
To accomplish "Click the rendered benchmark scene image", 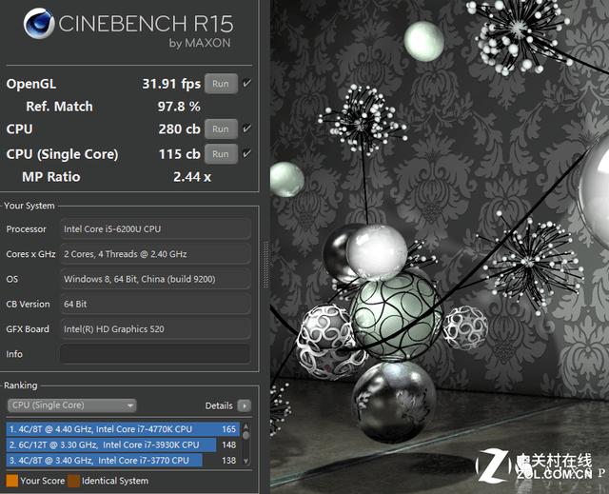I will [440, 247].
